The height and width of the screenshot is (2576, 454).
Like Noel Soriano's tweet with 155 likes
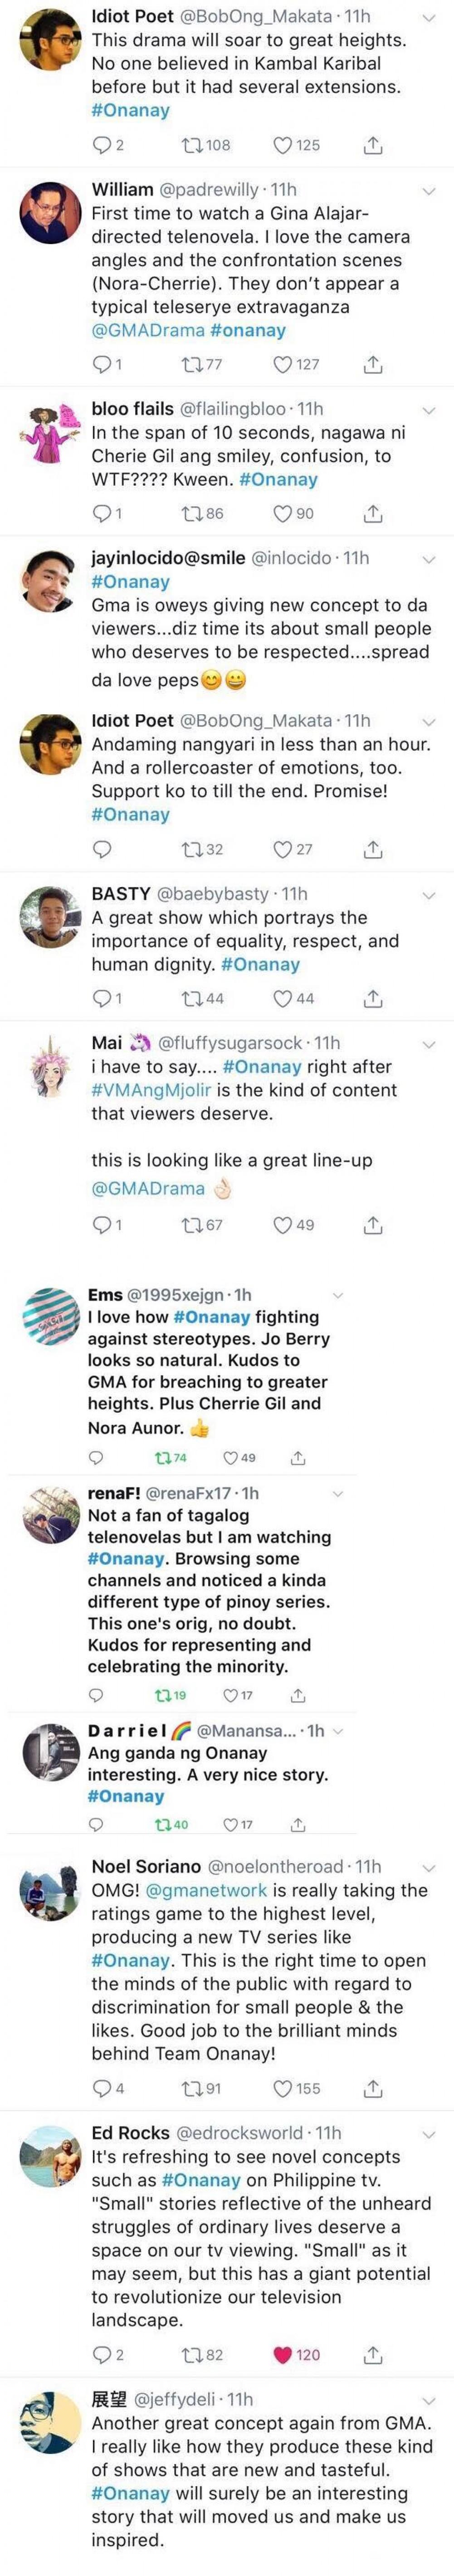[283, 2088]
